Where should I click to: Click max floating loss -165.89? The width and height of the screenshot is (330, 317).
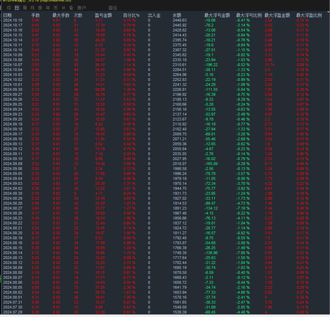pos(211,164)
